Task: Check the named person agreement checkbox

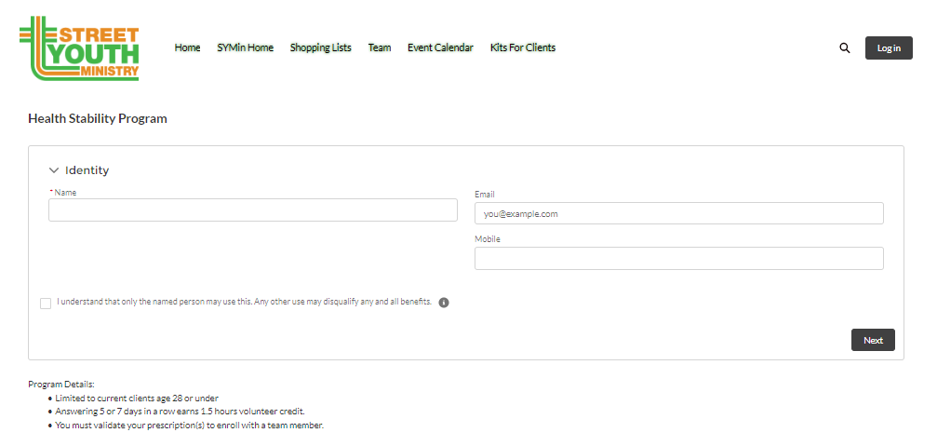Action: tap(46, 304)
